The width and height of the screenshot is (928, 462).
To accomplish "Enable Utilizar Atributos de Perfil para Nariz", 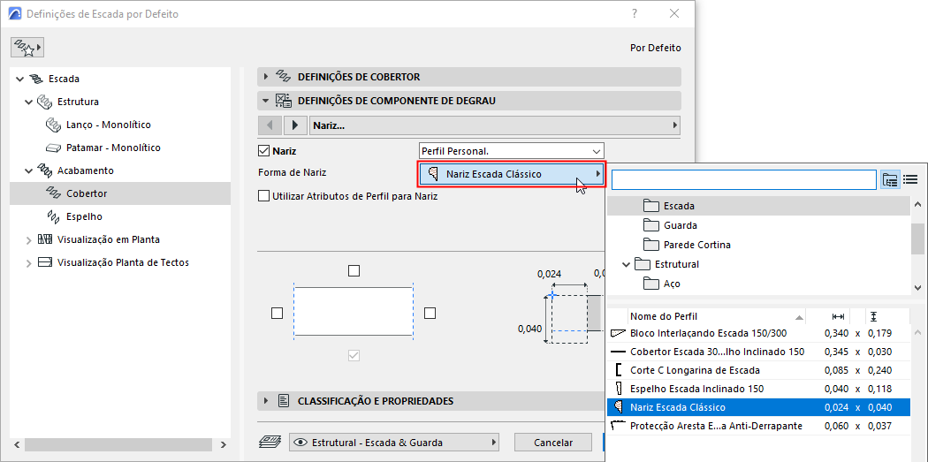I will point(263,196).
